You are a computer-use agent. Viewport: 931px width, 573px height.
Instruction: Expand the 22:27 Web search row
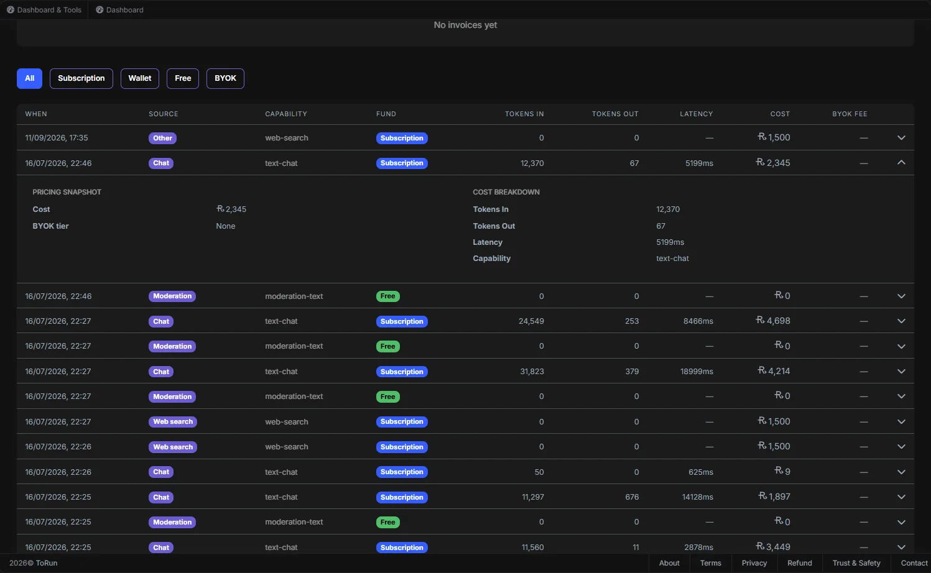pyautogui.click(x=901, y=422)
